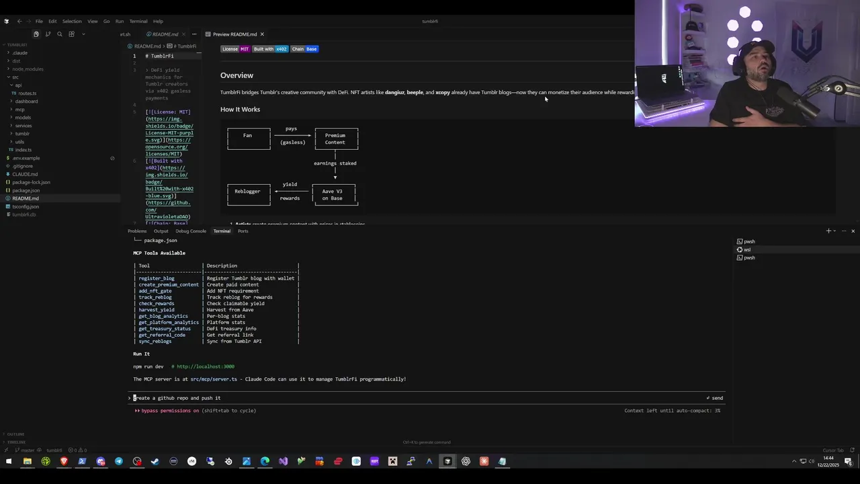Go back with the navigation arrow
The width and height of the screenshot is (860, 484).
(19, 21)
